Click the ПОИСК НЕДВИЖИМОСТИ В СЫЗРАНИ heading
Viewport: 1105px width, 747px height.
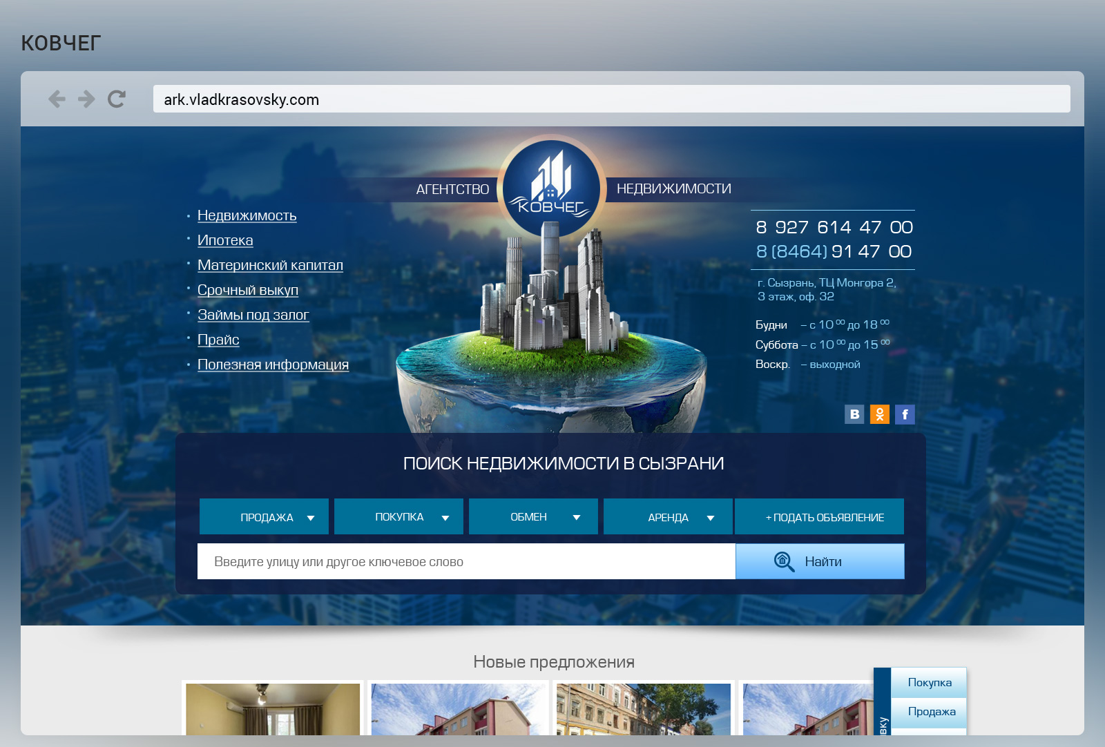pyautogui.click(x=564, y=463)
